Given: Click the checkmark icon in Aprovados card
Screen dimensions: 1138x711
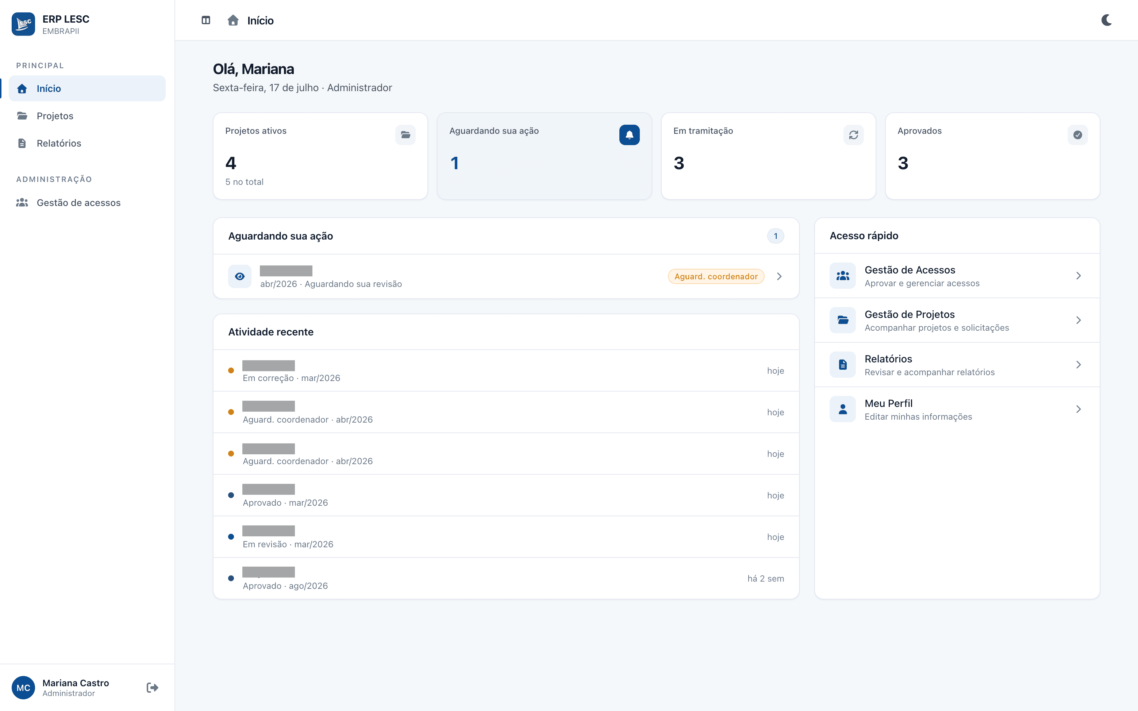Looking at the screenshot, I should (1077, 135).
